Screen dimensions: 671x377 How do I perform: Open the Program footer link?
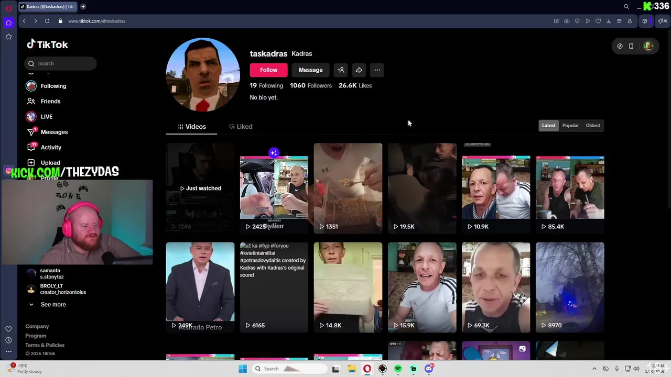tap(36, 336)
